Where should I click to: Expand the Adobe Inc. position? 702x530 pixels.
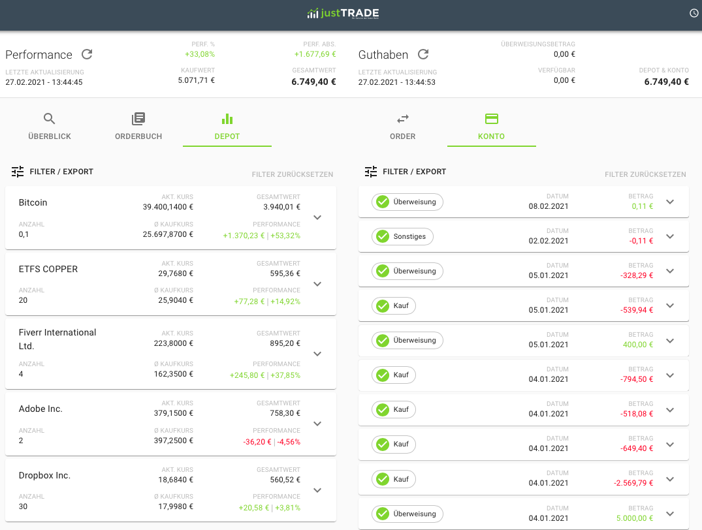click(x=317, y=424)
